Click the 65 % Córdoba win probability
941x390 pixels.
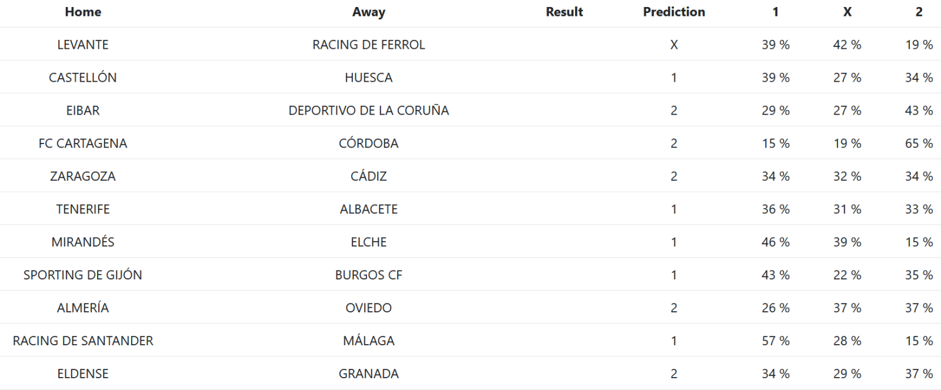click(919, 144)
